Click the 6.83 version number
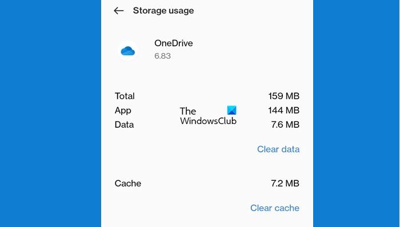 (162, 56)
